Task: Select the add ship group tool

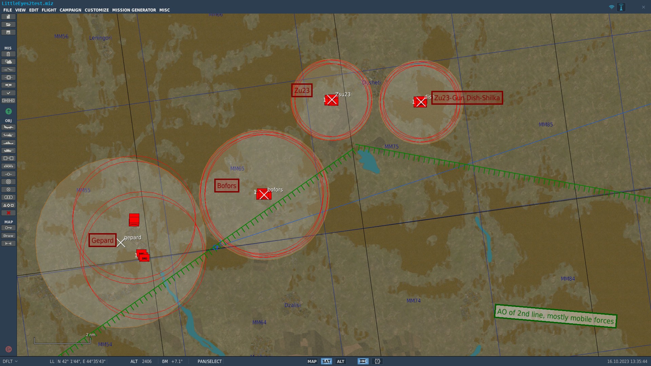Action: [8, 143]
